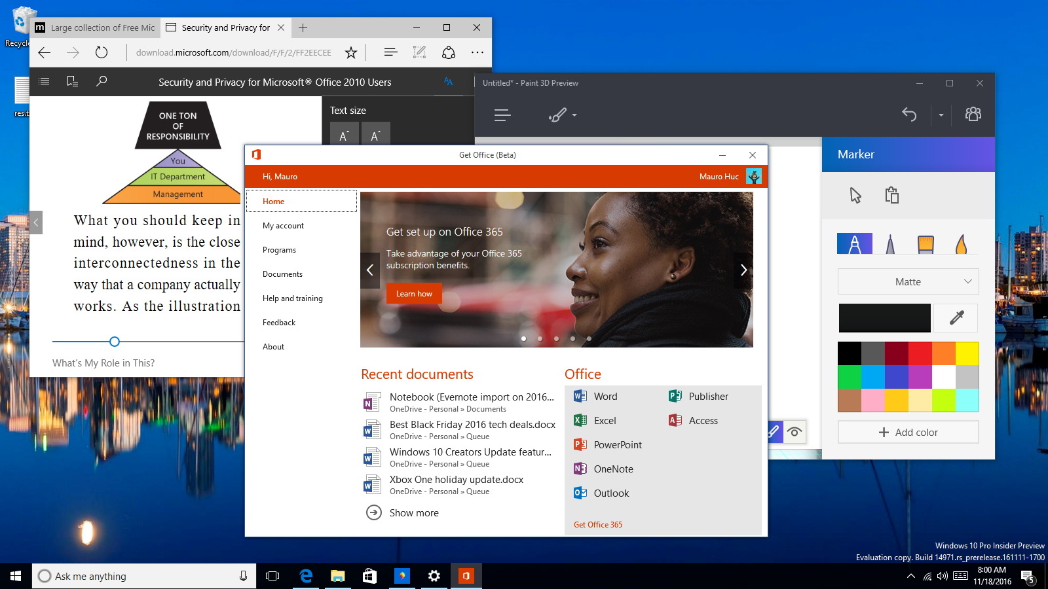Select the pen brush next to Marker
This screenshot has width=1048, height=589.
890,243
